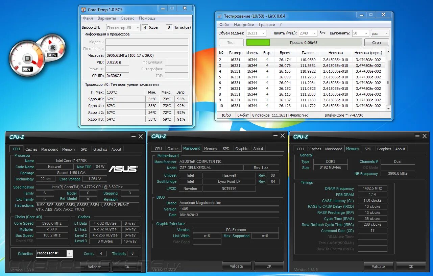
Task: Open the Память 2048 dropdown in LinX
Action: pos(308,33)
